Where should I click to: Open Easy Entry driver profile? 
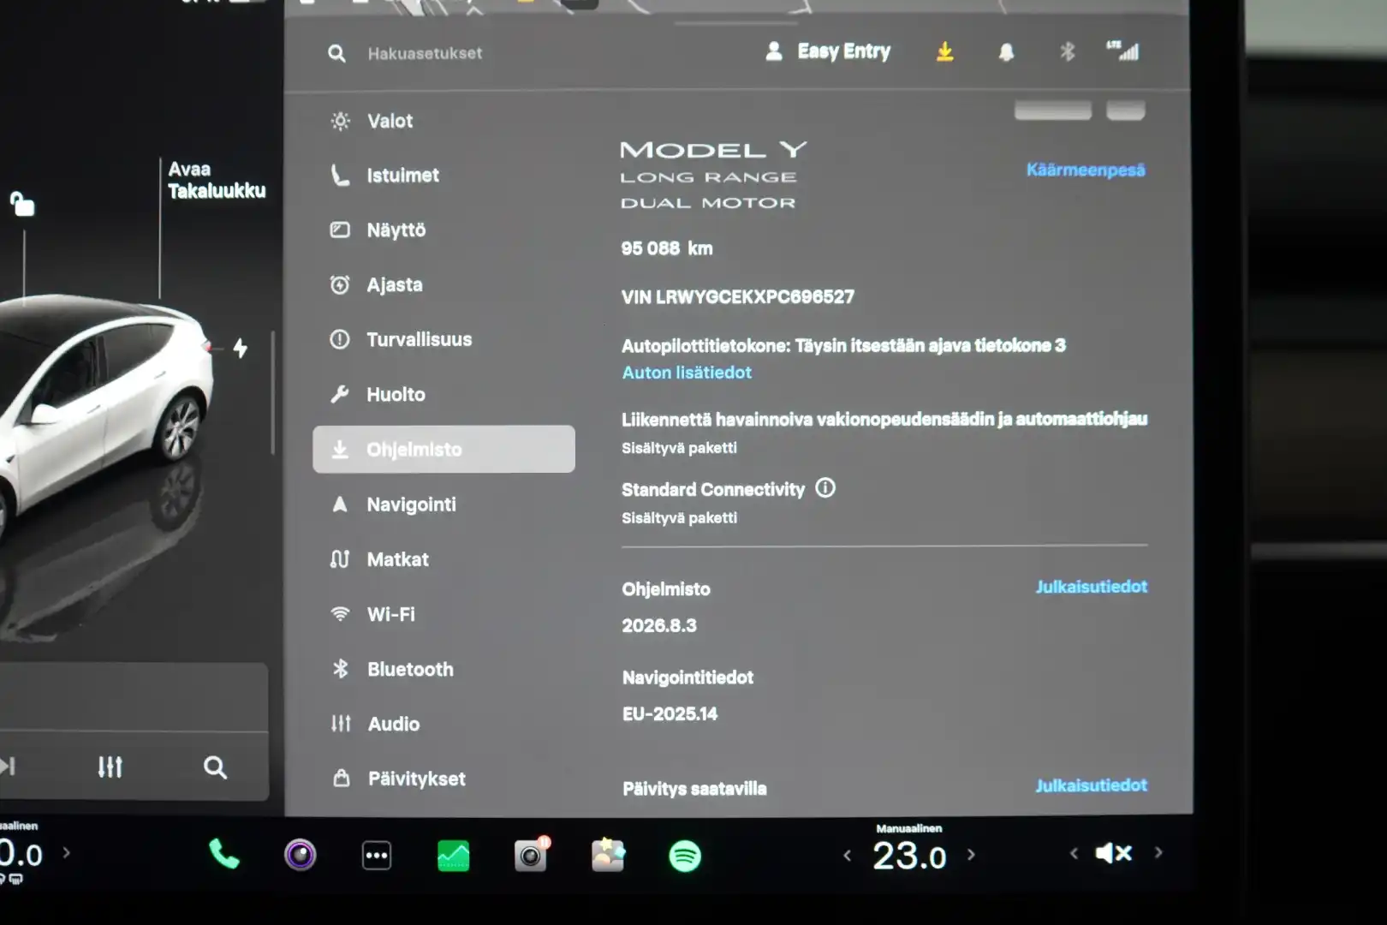pos(827,51)
